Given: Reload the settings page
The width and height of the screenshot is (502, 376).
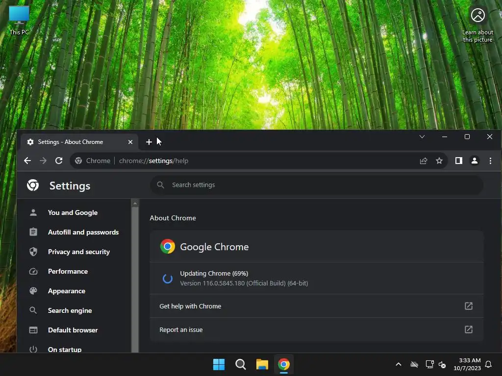Looking at the screenshot, I should point(59,161).
